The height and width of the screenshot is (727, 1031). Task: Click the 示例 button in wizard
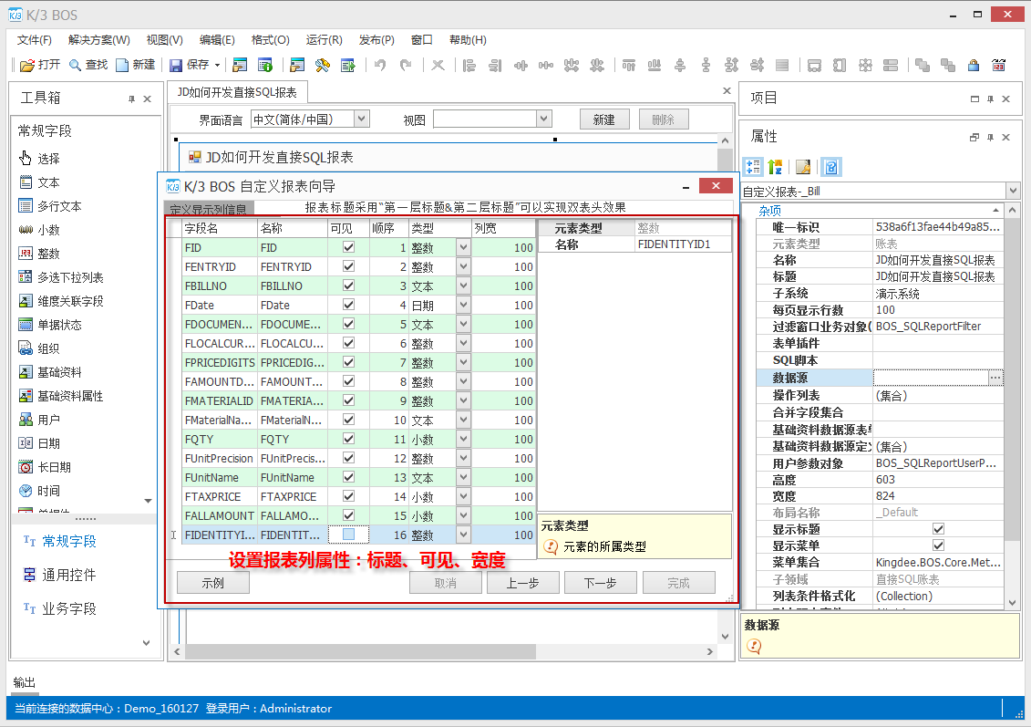(x=213, y=583)
